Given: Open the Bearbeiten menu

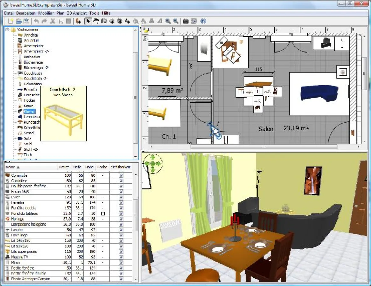Looking at the screenshot, I should (25, 13).
